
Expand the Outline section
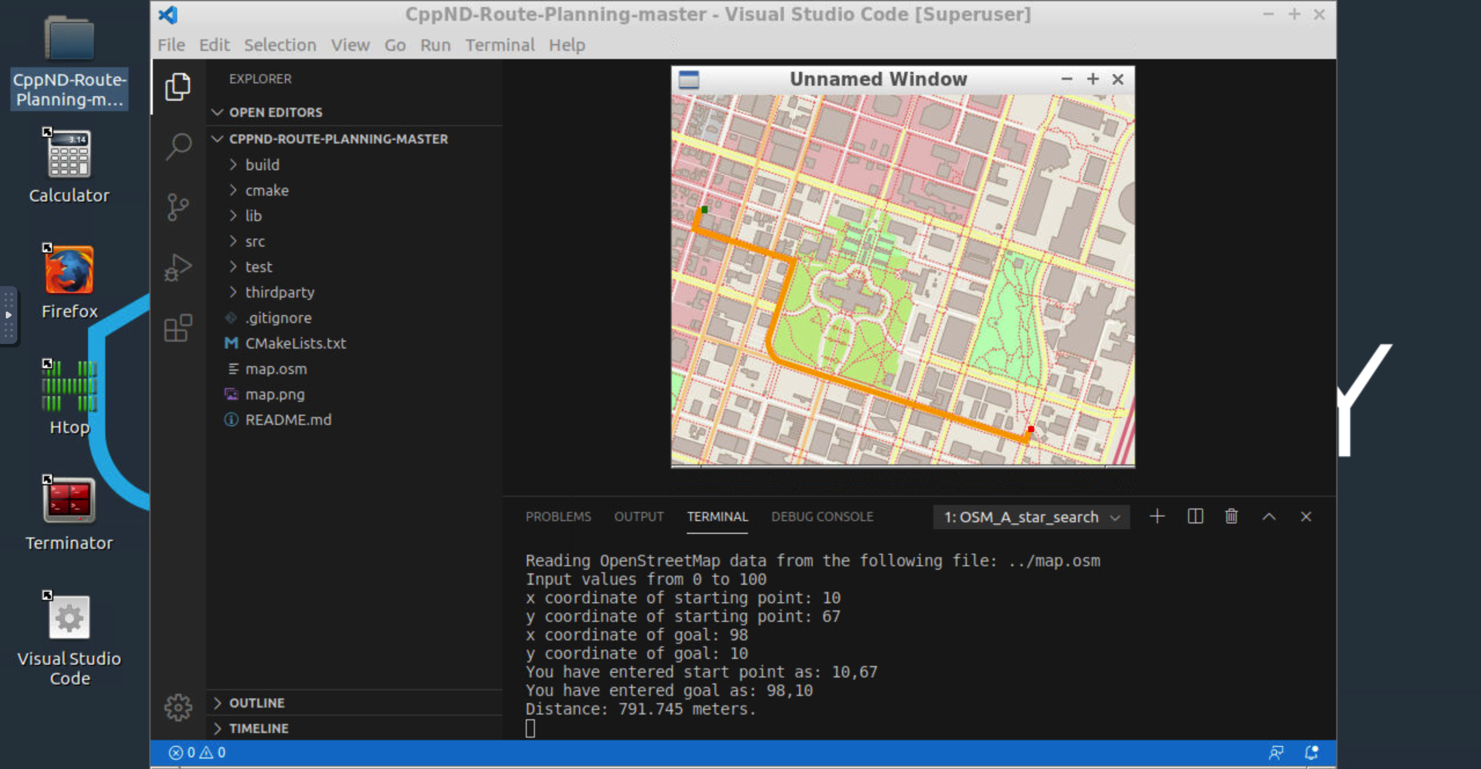coord(354,703)
